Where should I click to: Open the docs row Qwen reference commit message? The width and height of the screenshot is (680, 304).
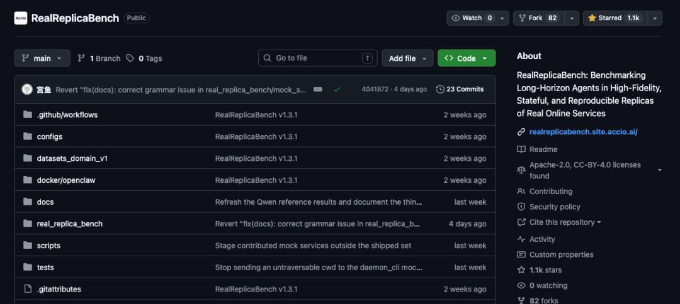(x=319, y=202)
